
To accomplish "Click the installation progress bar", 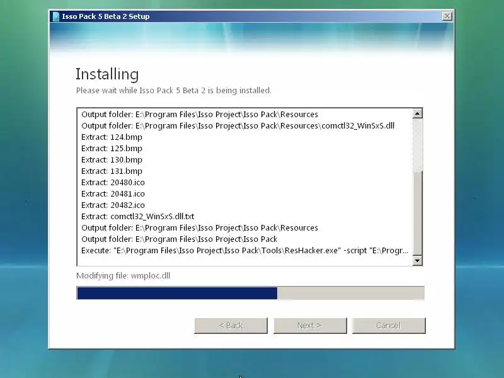I will tap(250, 293).
